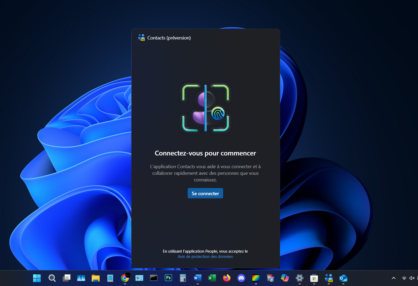The image size is (418, 286).
Task: Open Windows Search from the taskbar
Action: (52, 278)
